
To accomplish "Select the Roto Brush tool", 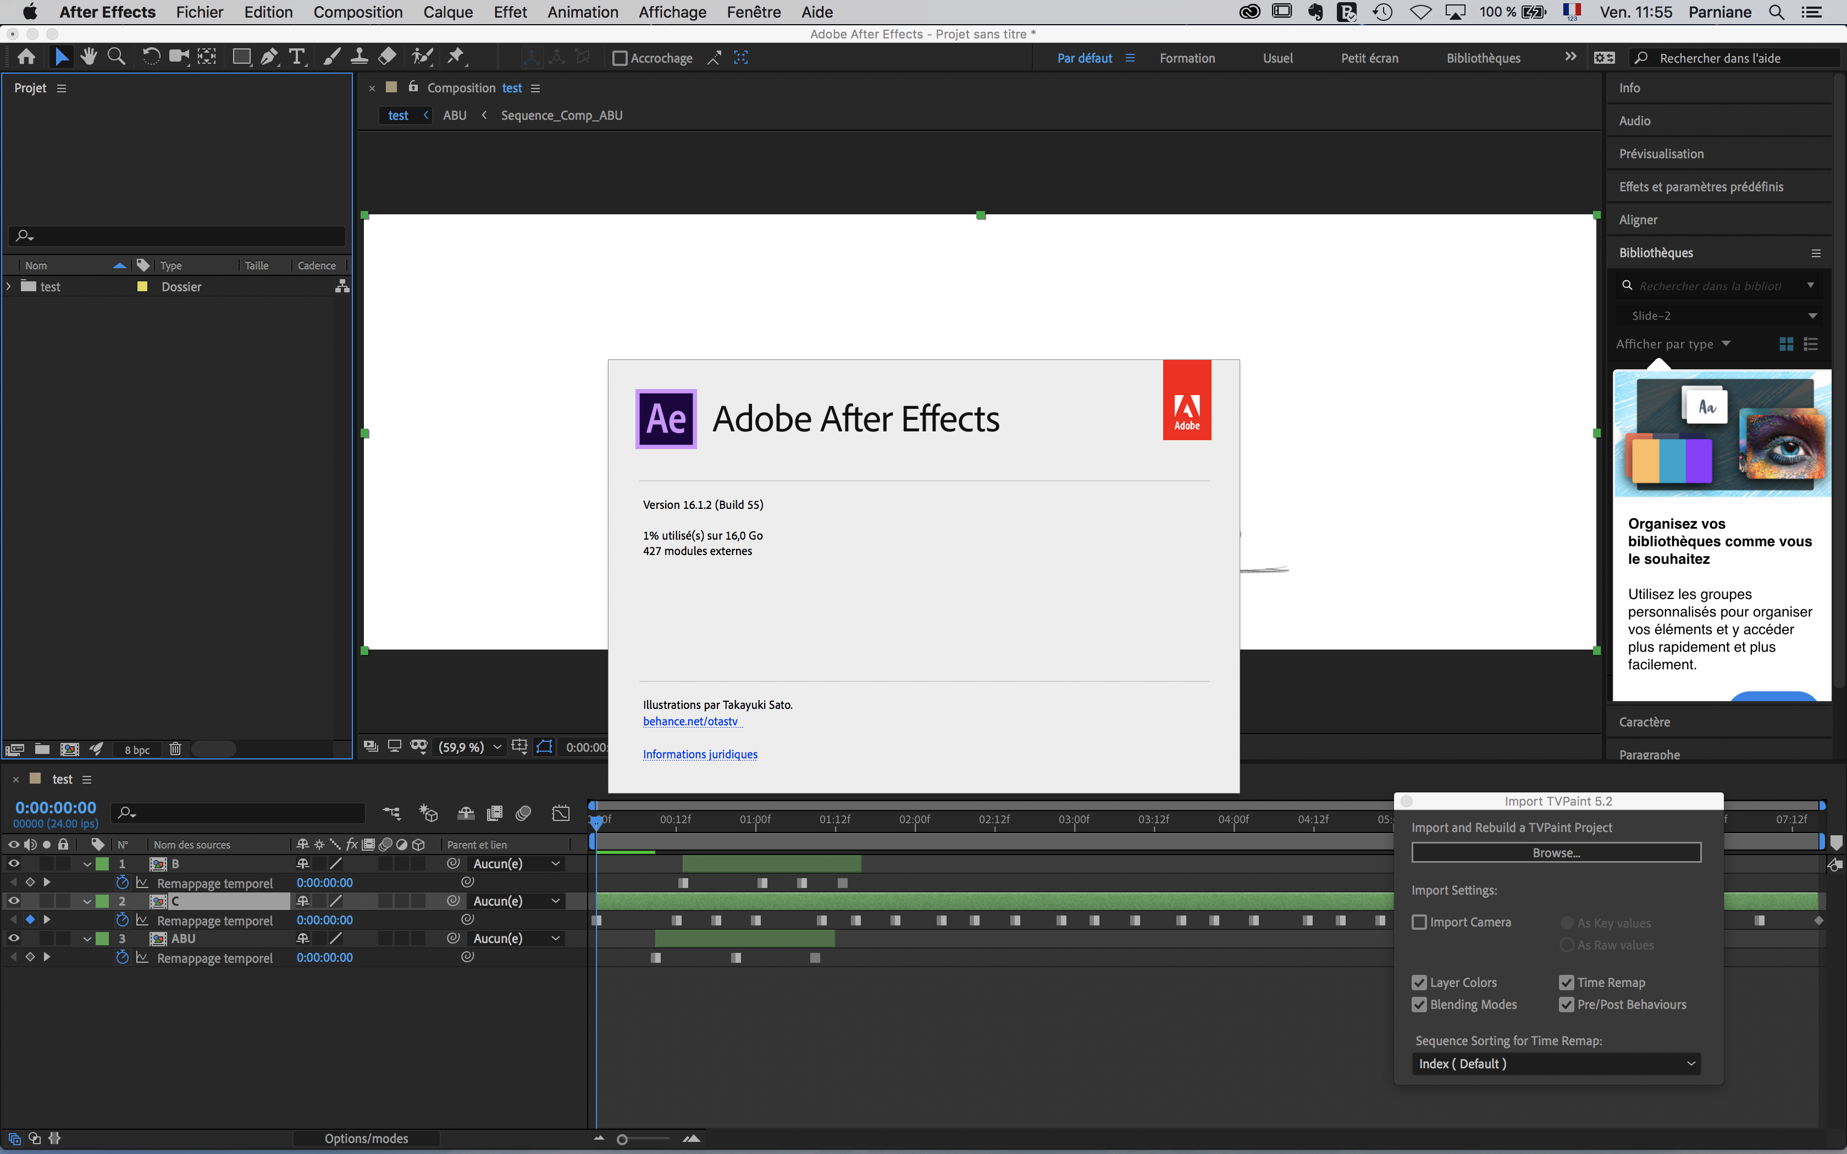I will pos(422,57).
